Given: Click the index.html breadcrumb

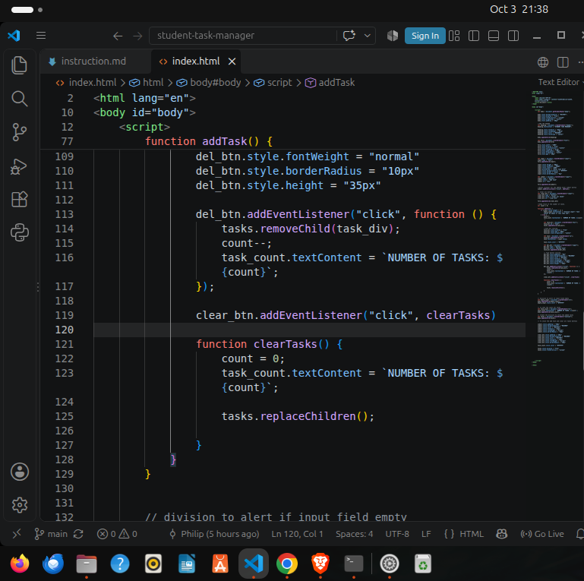Looking at the screenshot, I should (93, 82).
